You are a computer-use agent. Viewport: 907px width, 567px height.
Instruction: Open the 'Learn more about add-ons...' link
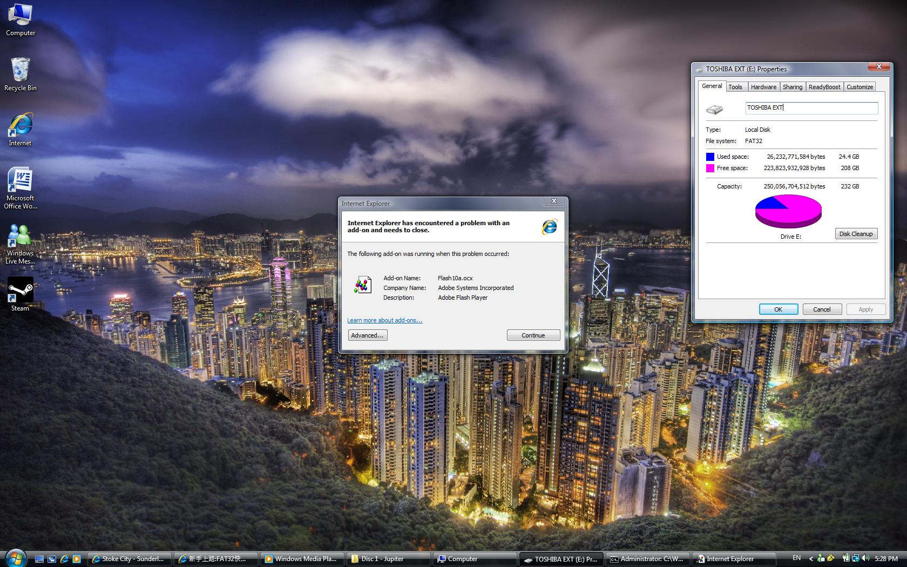point(385,320)
